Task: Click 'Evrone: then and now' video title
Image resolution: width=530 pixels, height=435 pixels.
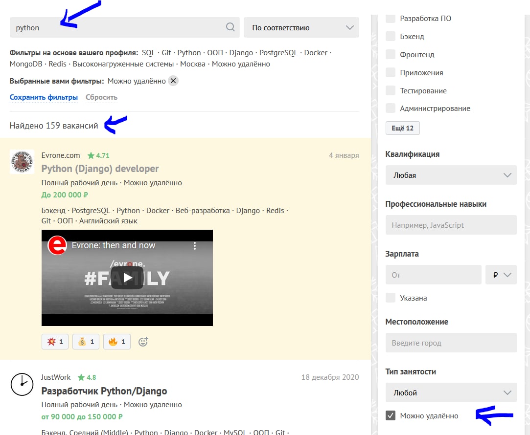Action: click(113, 245)
